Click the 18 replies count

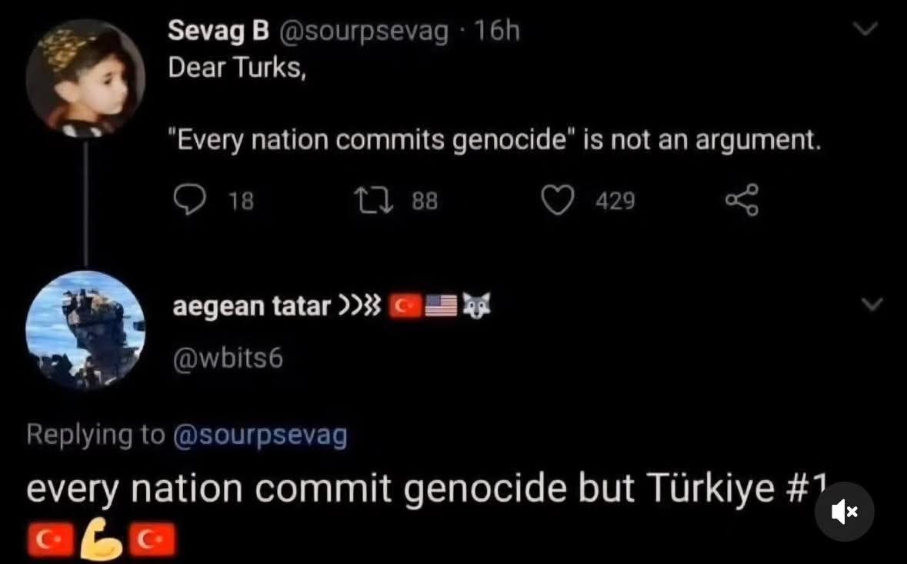(242, 202)
